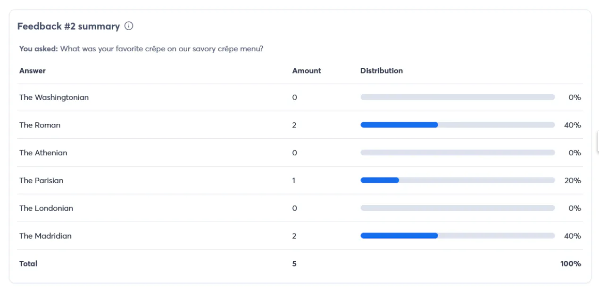Click the Answer column header
The height and width of the screenshot is (289, 599).
33,71
